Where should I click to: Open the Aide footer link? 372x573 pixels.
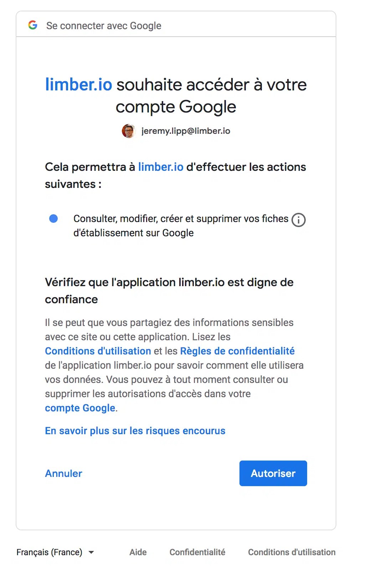[138, 552]
